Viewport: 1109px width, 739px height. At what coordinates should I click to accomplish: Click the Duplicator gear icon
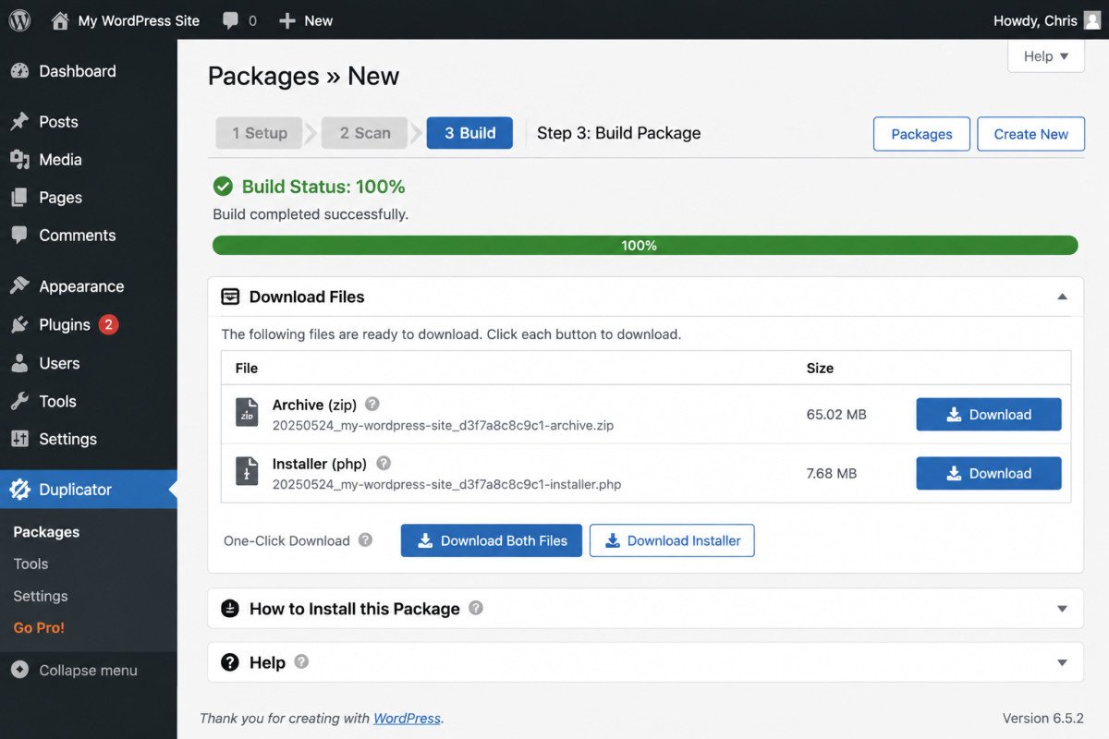19,490
